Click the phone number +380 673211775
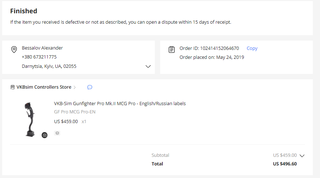This screenshot has width=320, height=178. click(39, 57)
